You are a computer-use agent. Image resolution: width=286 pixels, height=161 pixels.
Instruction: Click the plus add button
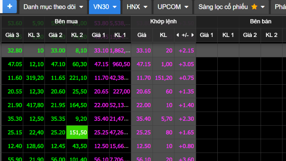click(x=9, y=7)
